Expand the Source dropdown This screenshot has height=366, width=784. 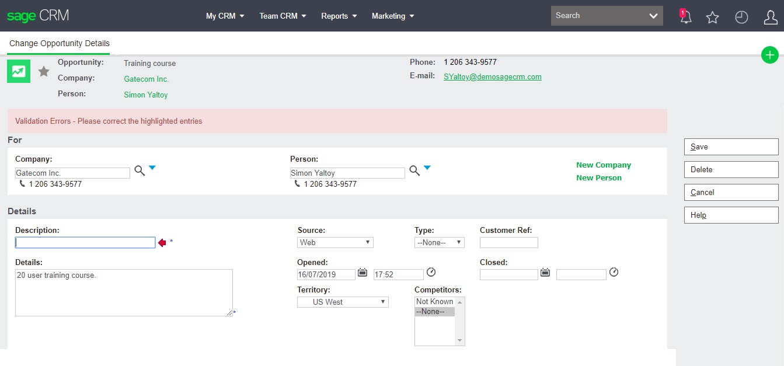pos(335,242)
